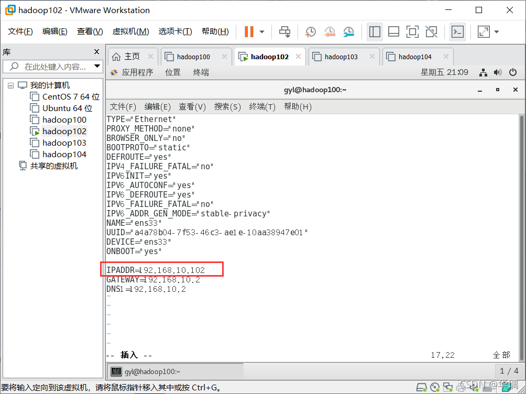The height and width of the screenshot is (394, 526).
Task: Open the stretch display dropdown arrow
Action: tap(497, 32)
